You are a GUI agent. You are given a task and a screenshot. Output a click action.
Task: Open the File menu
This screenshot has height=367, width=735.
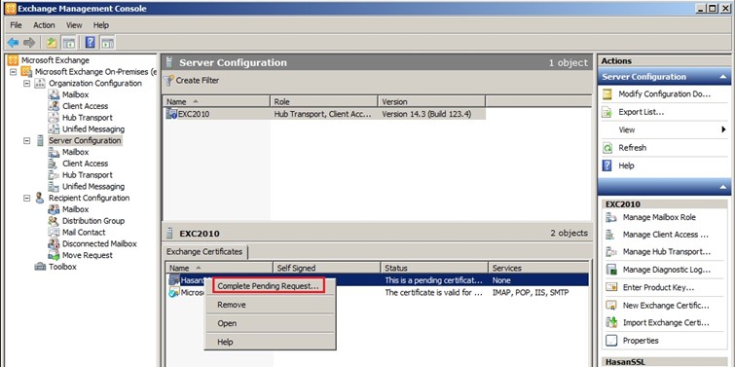pos(16,25)
